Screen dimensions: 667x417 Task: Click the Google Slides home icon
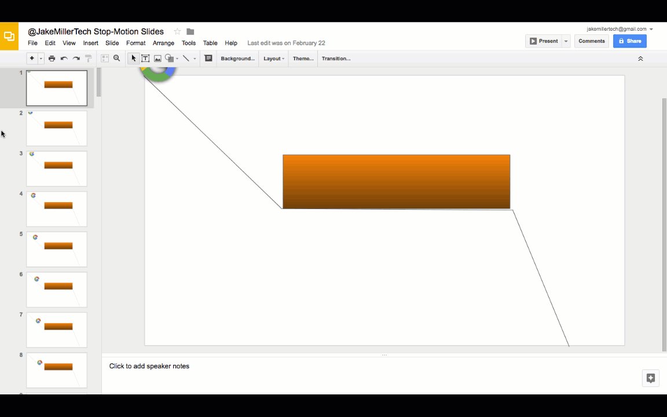click(x=9, y=36)
